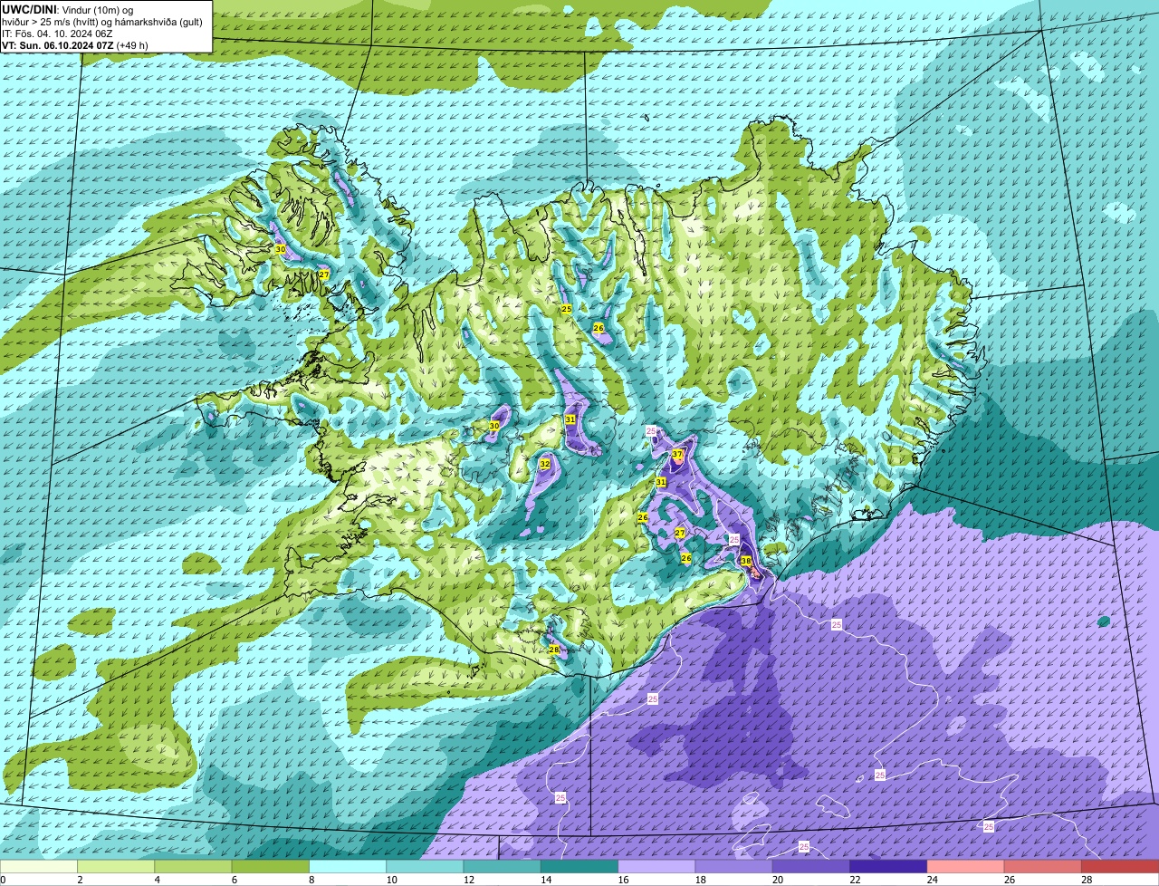The width and height of the screenshot is (1159, 886).
Task: Click the yellow gust label 37
Action: click(677, 454)
